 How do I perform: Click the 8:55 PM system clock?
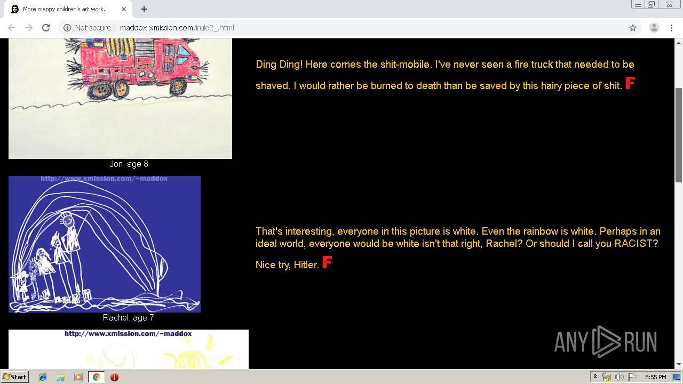[x=655, y=377]
